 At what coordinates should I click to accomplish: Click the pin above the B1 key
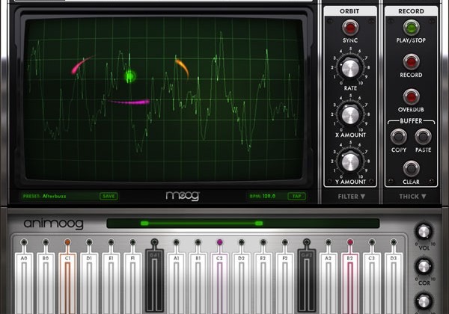[x=198, y=242]
